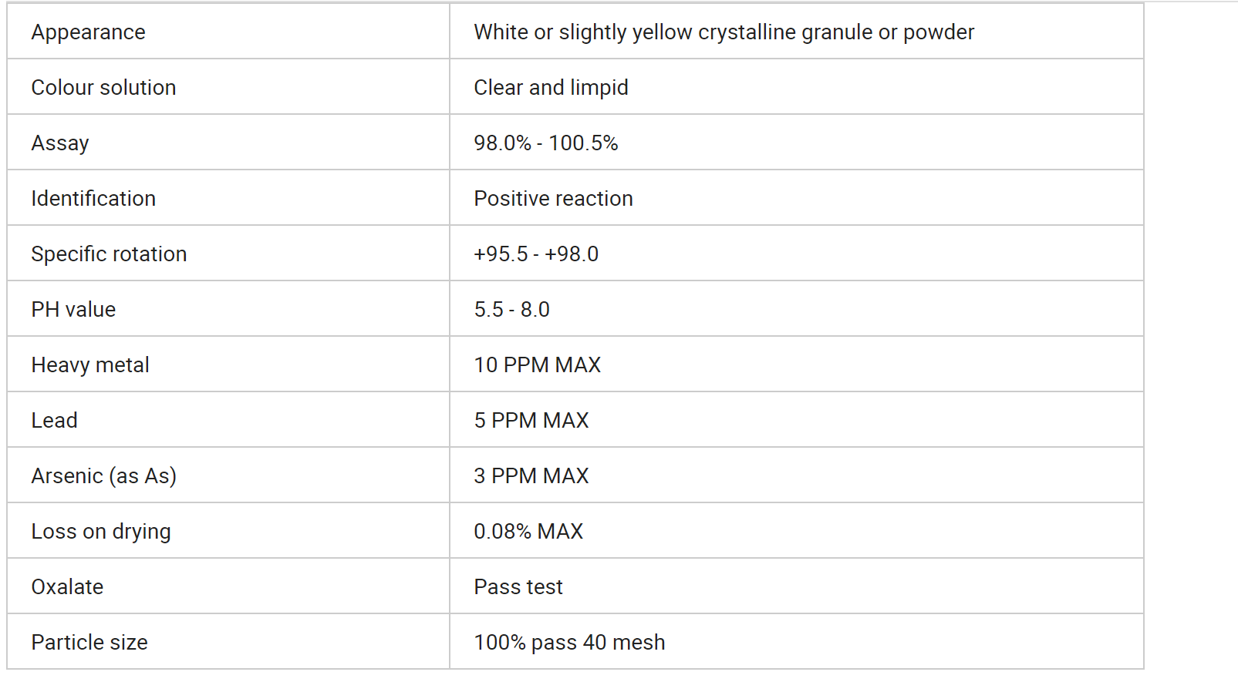Select the 10 PPM MAX value
The image size is (1238, 682).
pyautogui.click(x=537, y=365)
